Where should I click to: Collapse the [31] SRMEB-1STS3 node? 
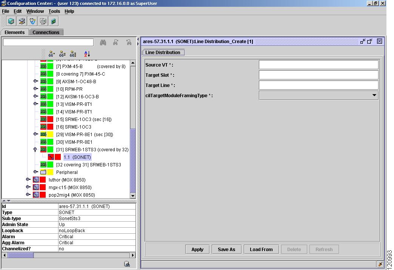[35, 150]
